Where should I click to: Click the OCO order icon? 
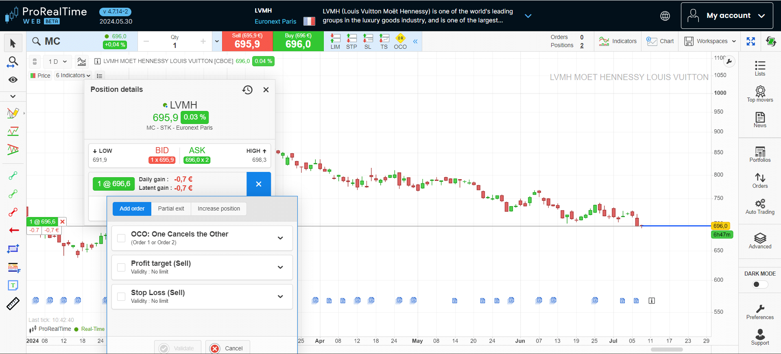click(x=400, y=41)
